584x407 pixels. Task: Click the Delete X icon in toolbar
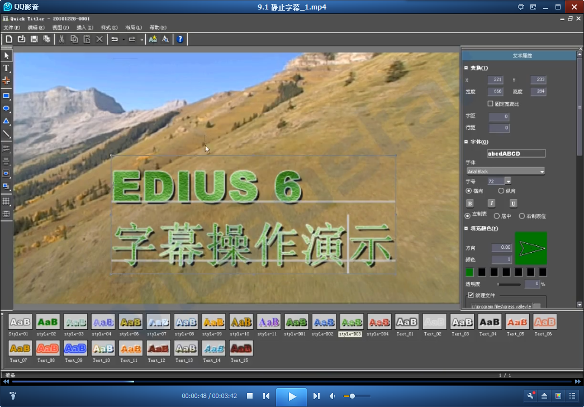point(99,39)
